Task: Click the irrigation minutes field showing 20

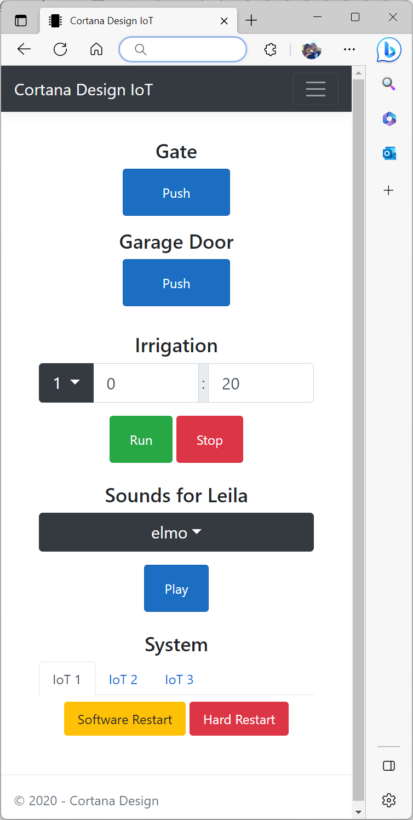Action: point(261,383)
